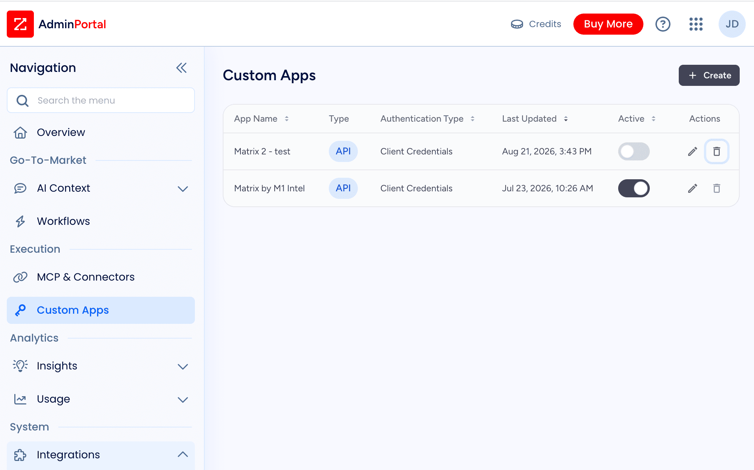Click the Insights lightbulb icon
This screenshot has width=754, height=470.
(20, 366)
